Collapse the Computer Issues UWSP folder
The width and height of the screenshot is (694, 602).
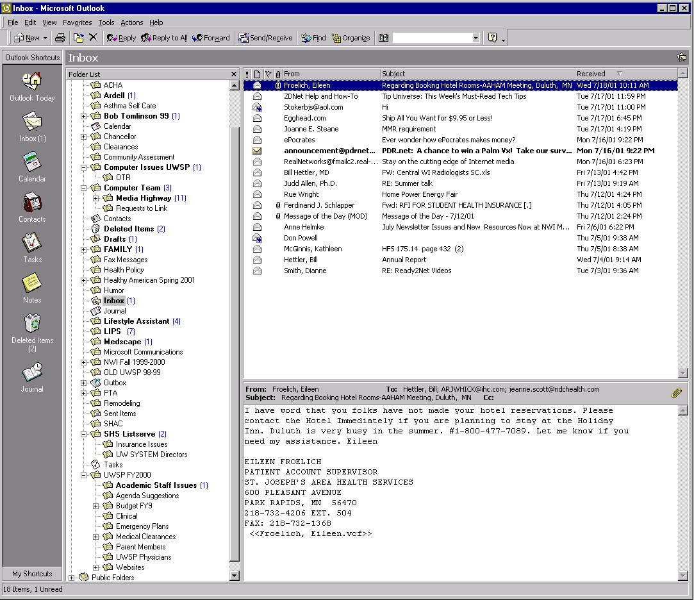(x=83, y=168)
